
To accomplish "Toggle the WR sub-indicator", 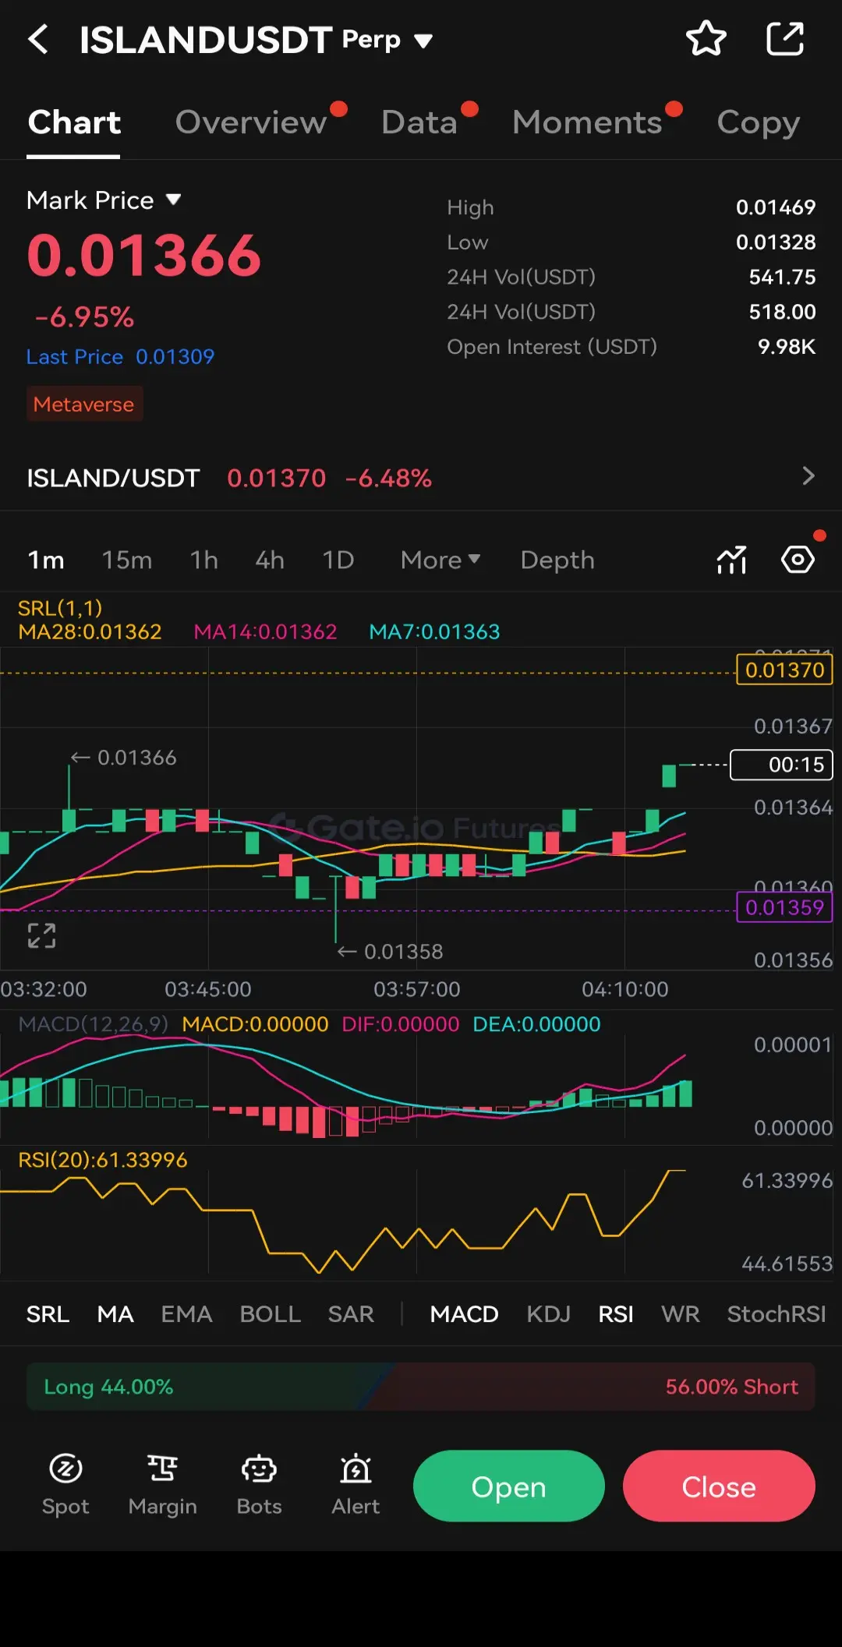I will coord(680,1314).
